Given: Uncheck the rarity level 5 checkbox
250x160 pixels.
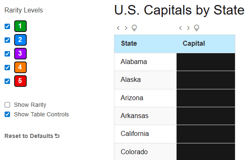Looking at the screenshot, I should click(8, 81).
